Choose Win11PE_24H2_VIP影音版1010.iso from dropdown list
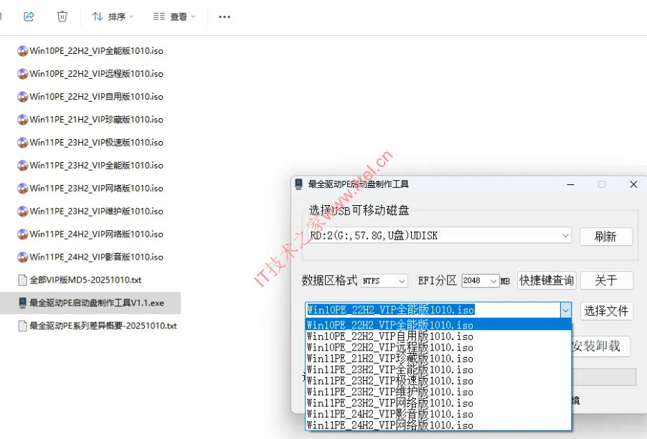 389,414
